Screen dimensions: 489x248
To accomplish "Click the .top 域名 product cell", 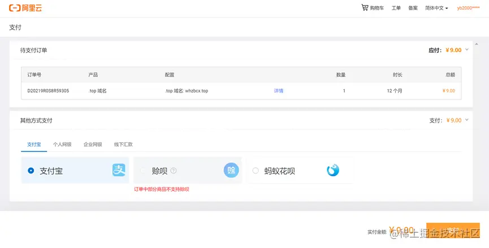I will tap(98, 91).
